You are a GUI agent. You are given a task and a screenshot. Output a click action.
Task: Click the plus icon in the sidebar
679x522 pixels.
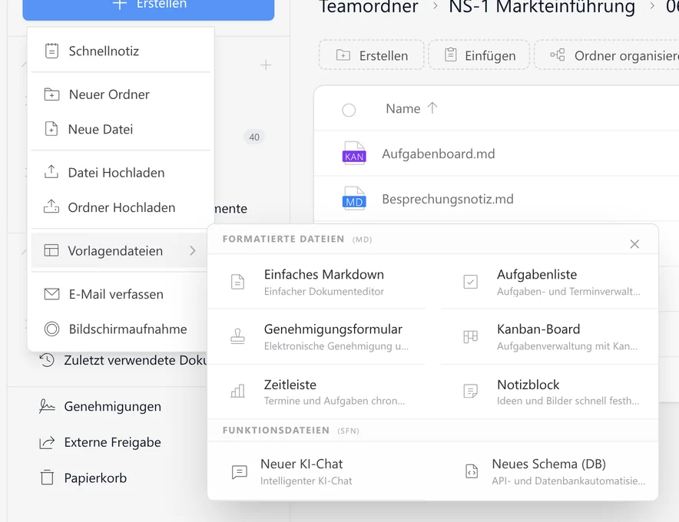[266, 65]
